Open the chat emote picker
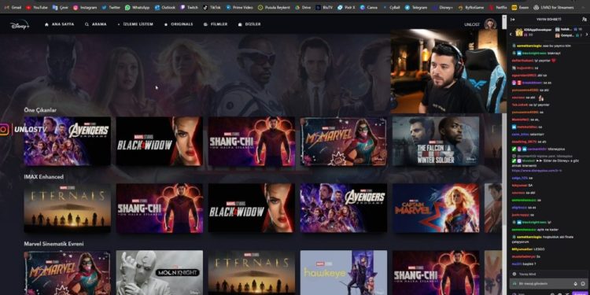This screenshot has width=590, height=295. tap(583, 283)
